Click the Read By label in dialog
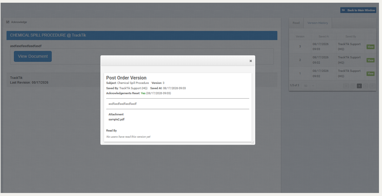 [x=111, y=130]
